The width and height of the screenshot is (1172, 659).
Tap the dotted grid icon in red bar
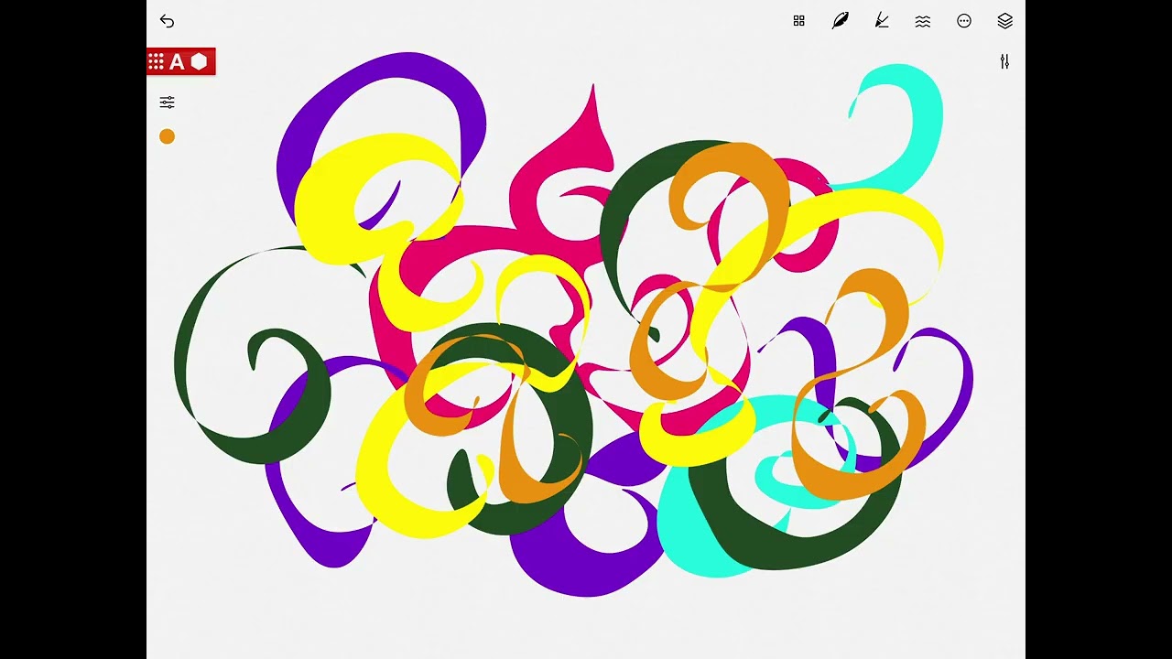click(x=156, y=61)
